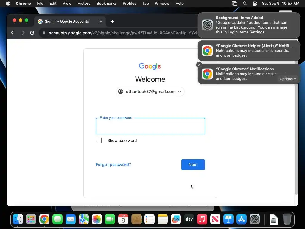Click the Next button
305x229 pixels.
193,165
